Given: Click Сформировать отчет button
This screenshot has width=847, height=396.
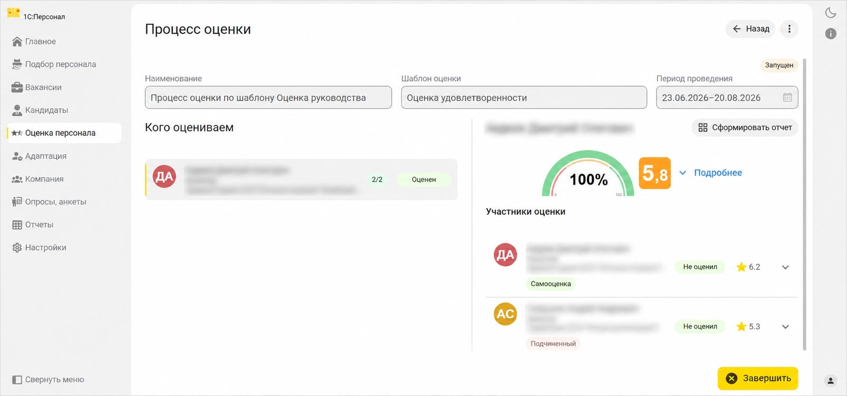Looking at the screenshot, I should click(x=745, y=127).
